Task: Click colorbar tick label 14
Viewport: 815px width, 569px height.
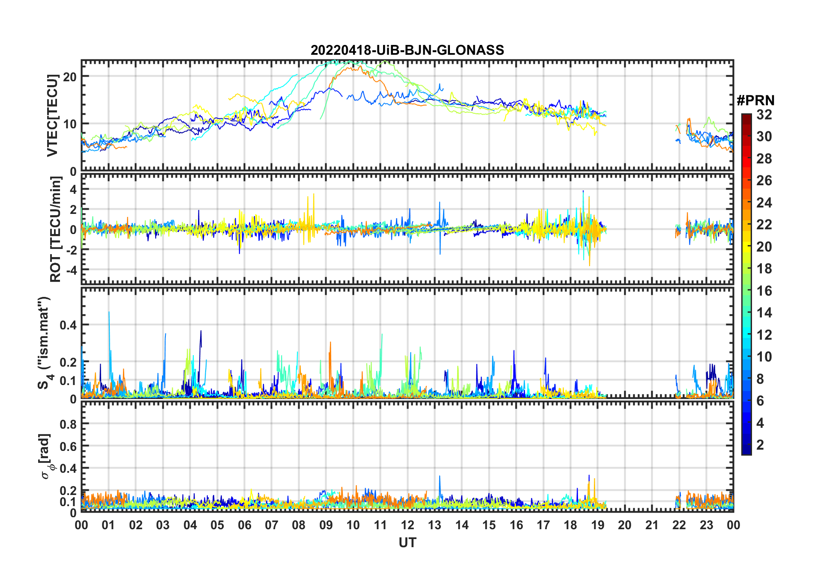Action: pos(764,313)
